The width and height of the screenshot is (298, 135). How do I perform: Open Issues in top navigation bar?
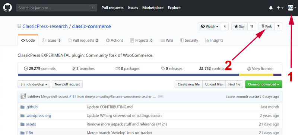(x=133, y=8)
